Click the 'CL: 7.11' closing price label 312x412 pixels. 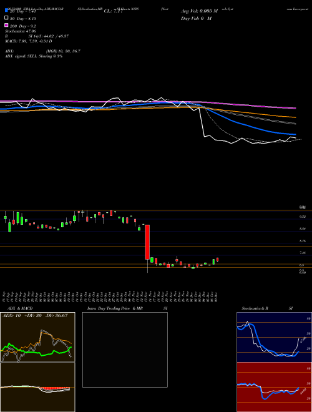(x=113, y=11)
